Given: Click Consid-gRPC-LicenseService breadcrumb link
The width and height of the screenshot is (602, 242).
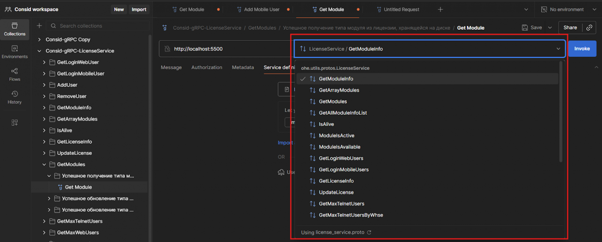Looking at the screenshot, I should coord(207,28).
